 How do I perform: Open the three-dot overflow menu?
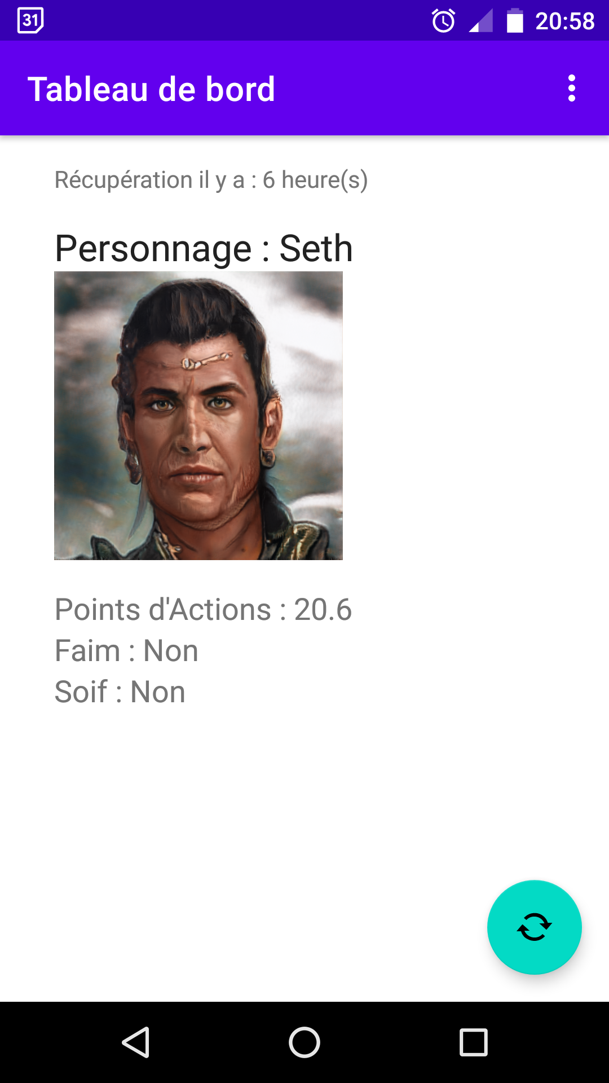tap(571, 89)
